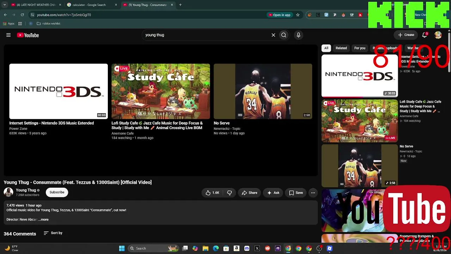
Task: Select the All filter chip
Action: point(326,48)
